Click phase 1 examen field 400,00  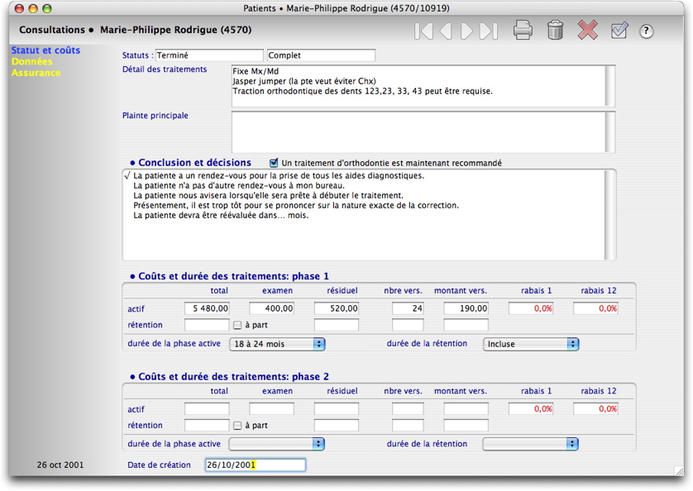pyautogui.click(x=272, y=308)
